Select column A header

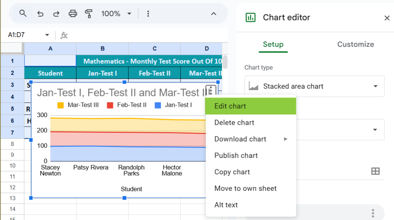(x=50, y=49)
